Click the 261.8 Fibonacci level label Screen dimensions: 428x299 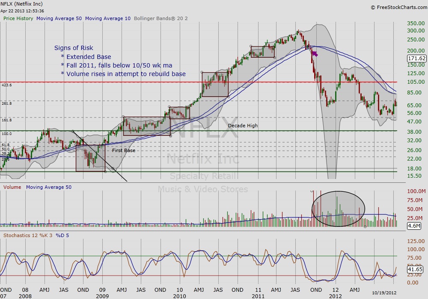[7, 103]
